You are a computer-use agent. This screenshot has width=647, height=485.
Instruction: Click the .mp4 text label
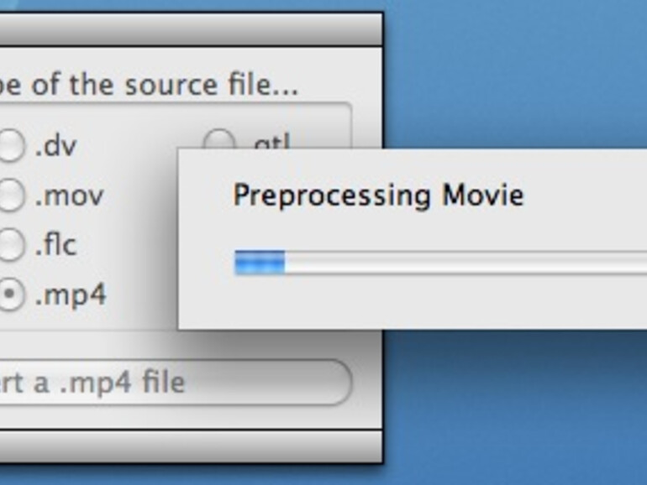[x=70, y=295]
